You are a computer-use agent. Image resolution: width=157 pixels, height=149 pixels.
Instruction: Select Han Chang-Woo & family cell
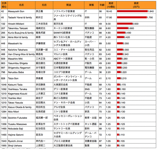[x=21, y=54]
